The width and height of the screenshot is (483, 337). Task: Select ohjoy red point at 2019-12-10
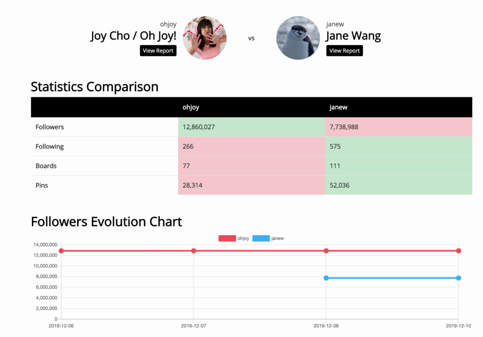click(458, 251)
